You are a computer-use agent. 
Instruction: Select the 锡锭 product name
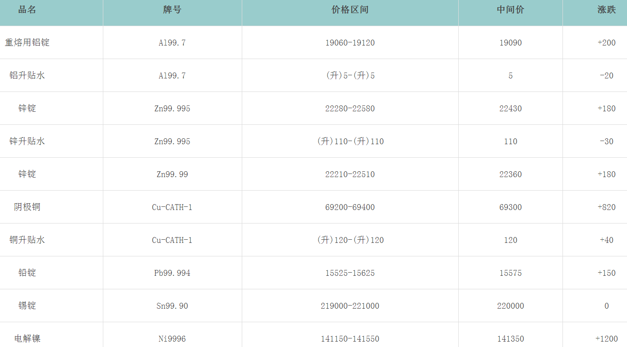(27, 306)
